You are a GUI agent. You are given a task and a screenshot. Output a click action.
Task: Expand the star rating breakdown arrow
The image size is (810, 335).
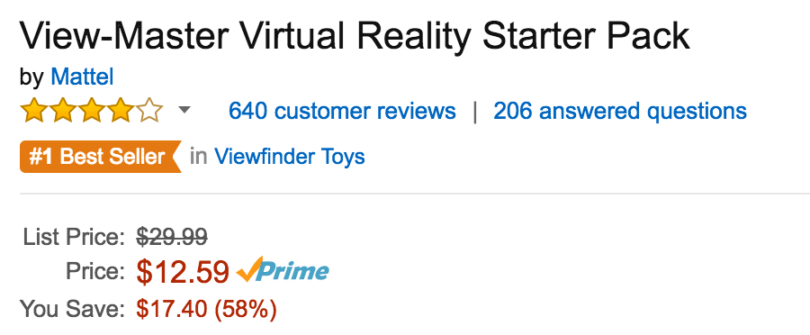coord(184,110)
